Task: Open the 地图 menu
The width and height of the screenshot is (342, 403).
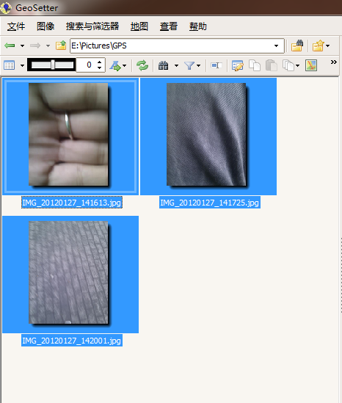Action: pyautogui.click(x=139, y=26)
